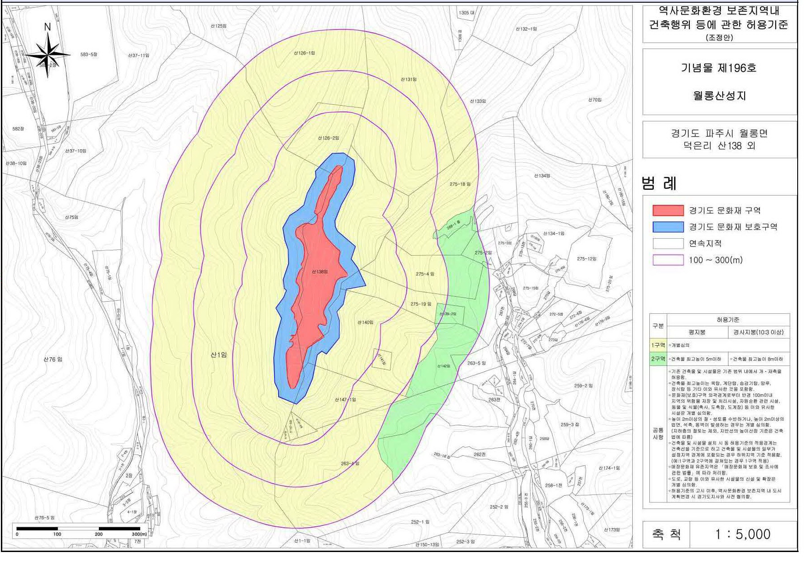
Task: Click the north compass rose
Action: (x=47, y=55)
